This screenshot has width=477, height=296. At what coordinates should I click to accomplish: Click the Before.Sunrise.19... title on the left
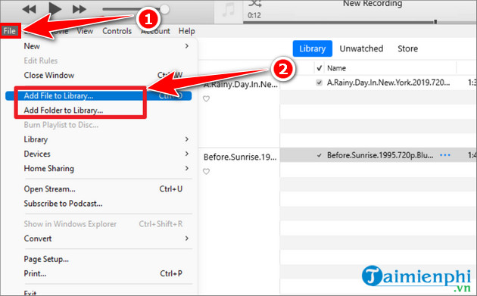[x=240, y=157]
